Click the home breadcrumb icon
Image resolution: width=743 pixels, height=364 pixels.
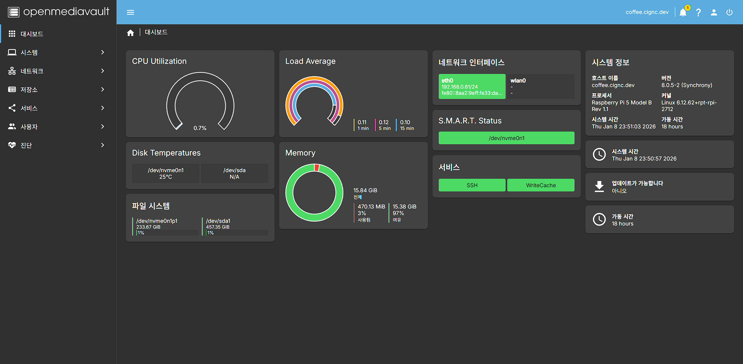click(x=130, y=33)
